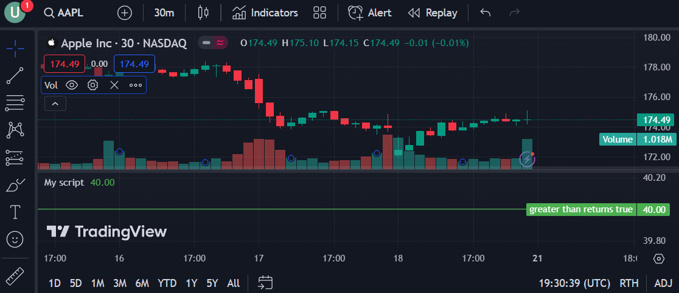Set range to 1D
The width and height of the screenshot is (679, 293).
55,283
